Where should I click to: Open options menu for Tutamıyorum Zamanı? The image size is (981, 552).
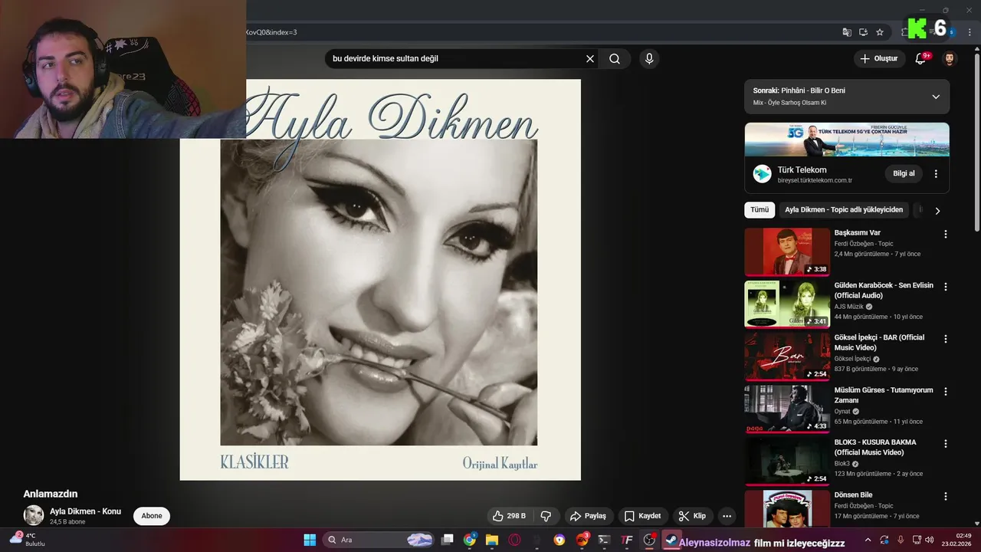coord(945,392)
